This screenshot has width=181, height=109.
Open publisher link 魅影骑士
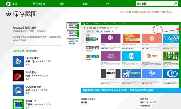point(91,99)
